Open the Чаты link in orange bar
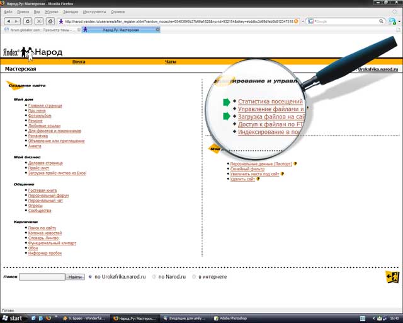 (x=171, y=62)
